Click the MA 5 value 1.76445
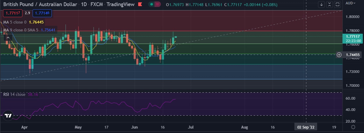The width and height of the screenshot is (364, 133). coord(37,22)
